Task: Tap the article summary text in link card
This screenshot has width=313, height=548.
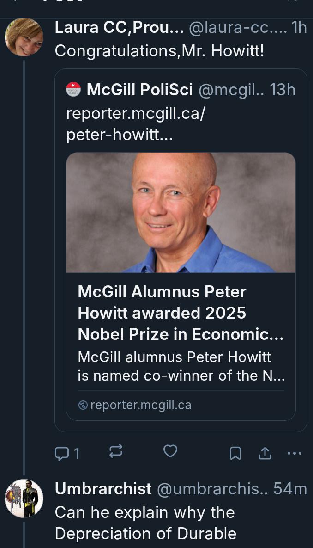Action: [181, 366]
